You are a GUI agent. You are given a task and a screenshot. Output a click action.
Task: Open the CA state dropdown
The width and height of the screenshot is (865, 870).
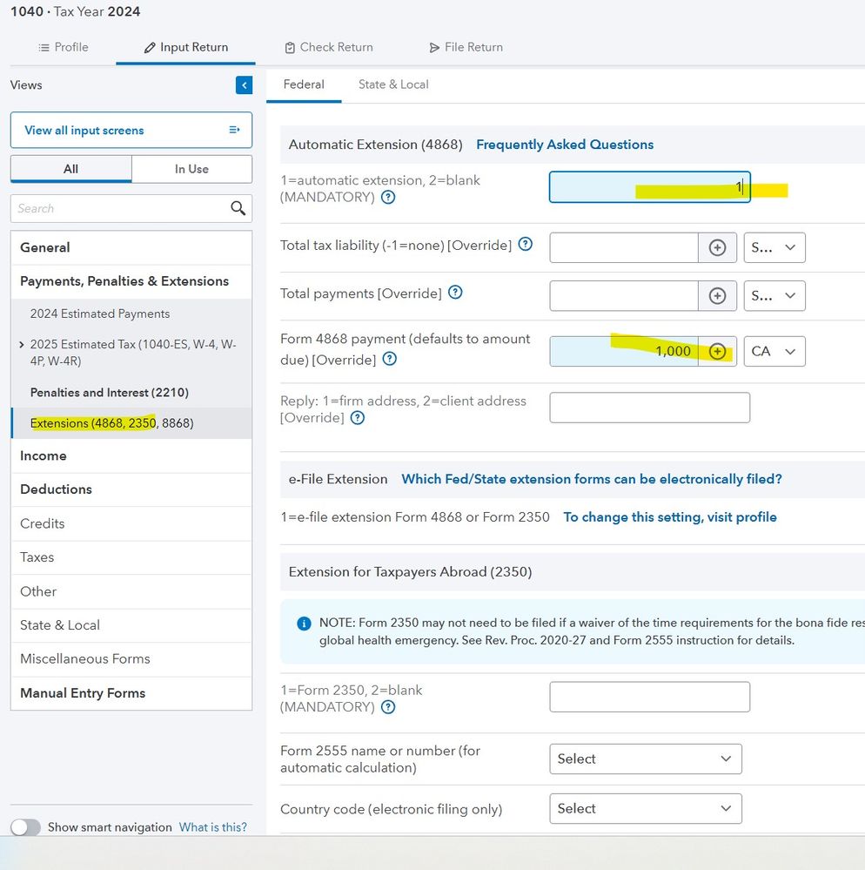[x=774, y=351]
